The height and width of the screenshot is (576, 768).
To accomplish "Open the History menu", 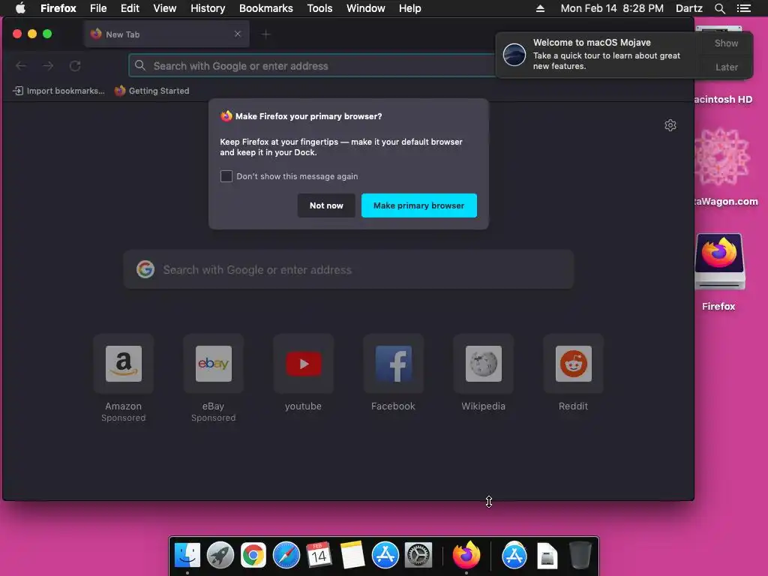I will click(208, 8).
